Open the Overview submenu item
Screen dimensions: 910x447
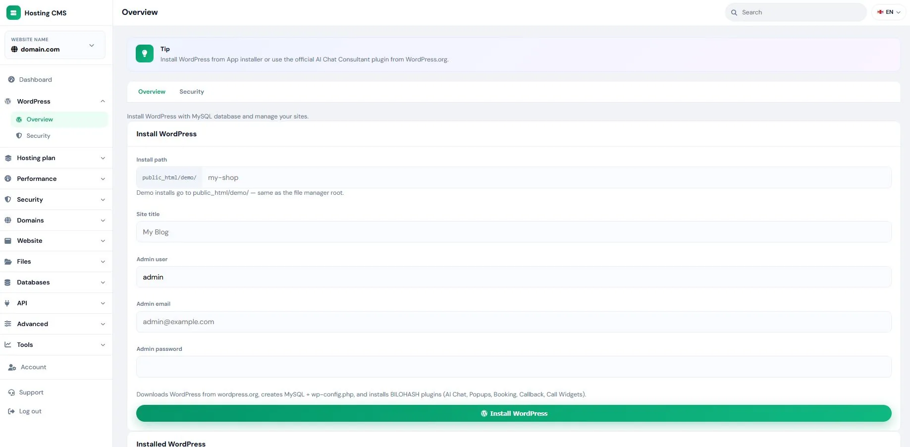[x=59, y=119]
